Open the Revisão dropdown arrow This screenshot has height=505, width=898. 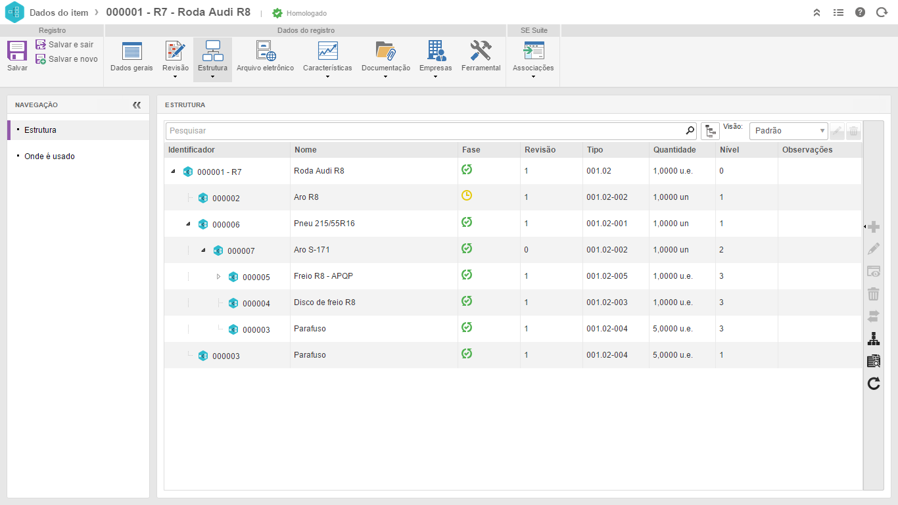tap(175, 77)
